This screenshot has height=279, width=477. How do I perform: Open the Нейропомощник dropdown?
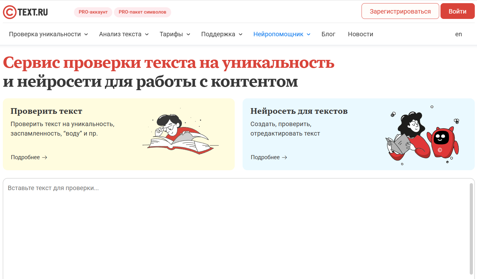282,34
